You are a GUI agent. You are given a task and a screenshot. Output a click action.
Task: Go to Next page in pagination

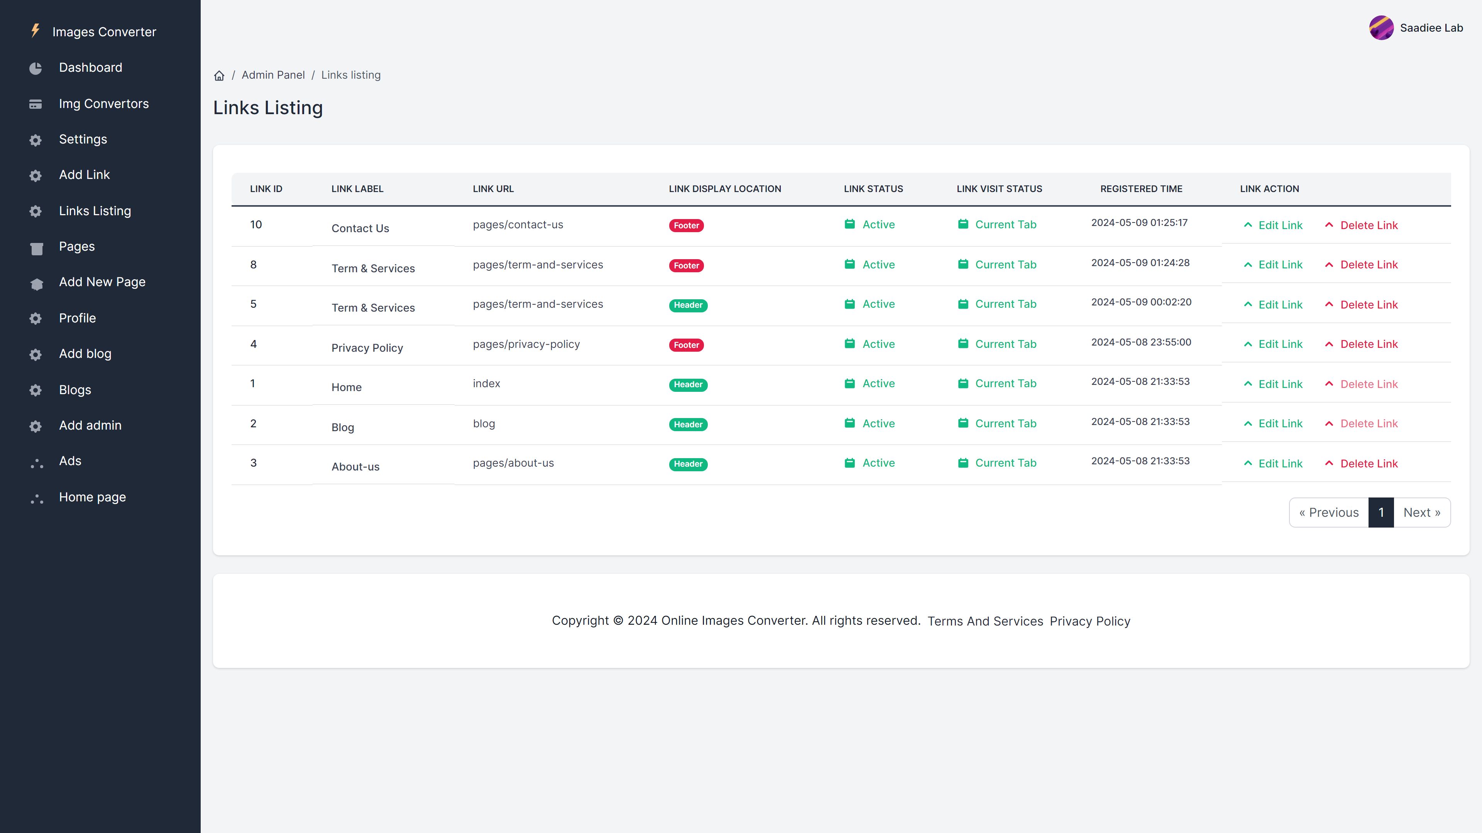coord(1421,512)
